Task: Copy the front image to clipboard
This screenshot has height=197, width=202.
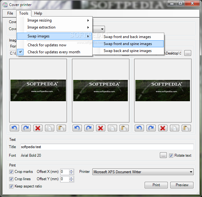Action: pyautogui.click(x=49, y=128)
